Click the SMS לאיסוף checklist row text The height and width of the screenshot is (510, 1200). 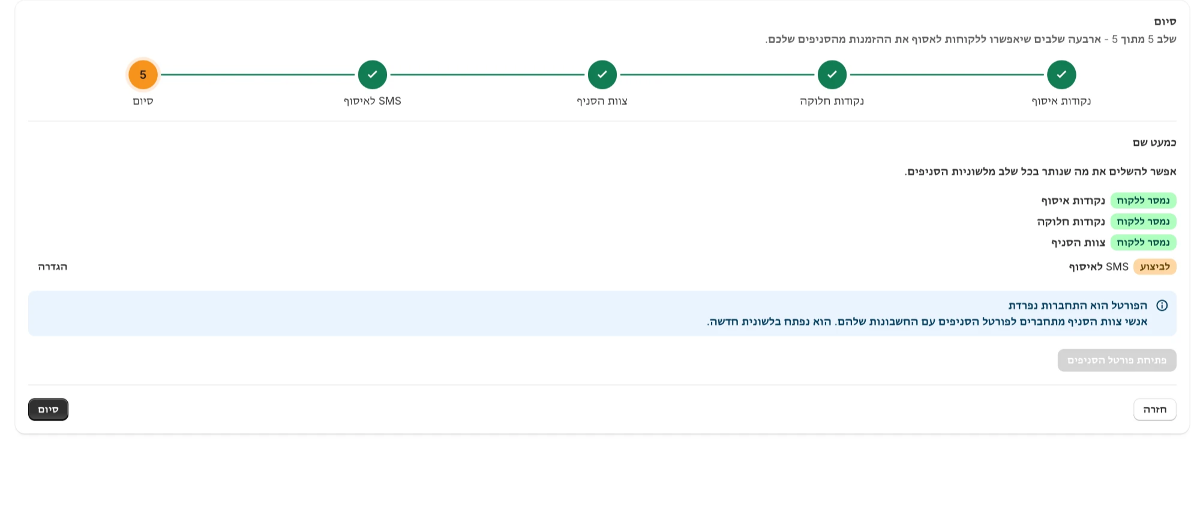tap(1099, 266)
